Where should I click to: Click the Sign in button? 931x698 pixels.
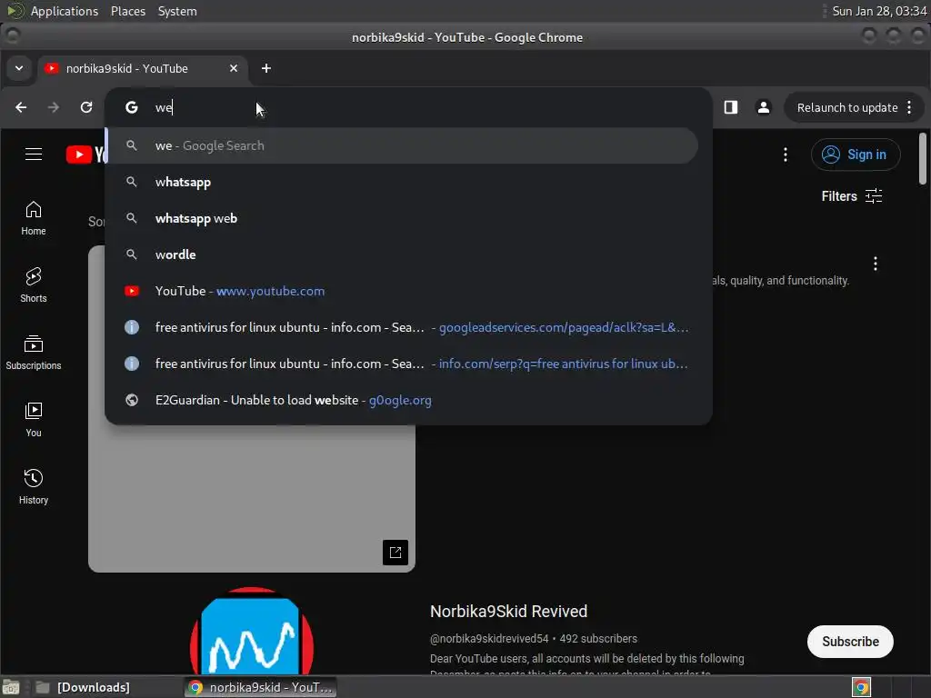coord(856,155)
